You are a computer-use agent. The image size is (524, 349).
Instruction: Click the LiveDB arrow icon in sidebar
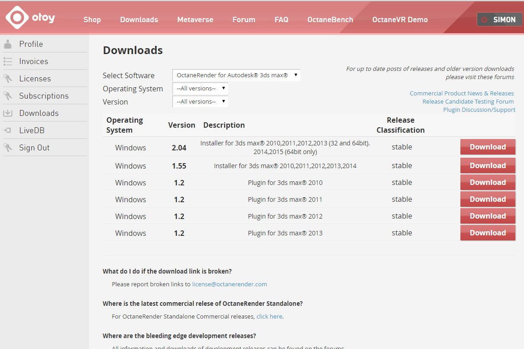7,130
